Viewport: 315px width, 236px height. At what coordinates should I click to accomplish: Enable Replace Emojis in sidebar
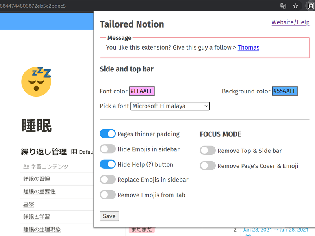point(107,179)
